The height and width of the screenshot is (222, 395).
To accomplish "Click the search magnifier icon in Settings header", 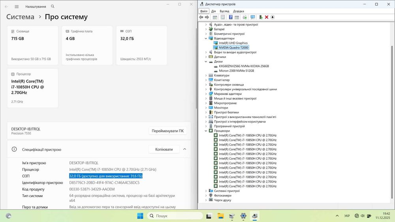I will pyautogui.click(x=53, y=6).
